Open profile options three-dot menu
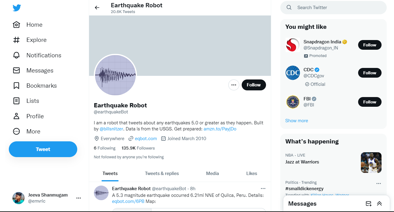The height and width of the screenshot is (212, 394). click(x=233, y=85)
